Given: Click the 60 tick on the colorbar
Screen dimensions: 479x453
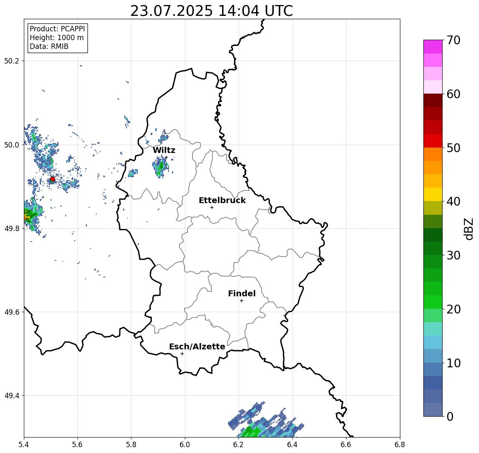Looking at the screenshot, I should tap(453, 94).
